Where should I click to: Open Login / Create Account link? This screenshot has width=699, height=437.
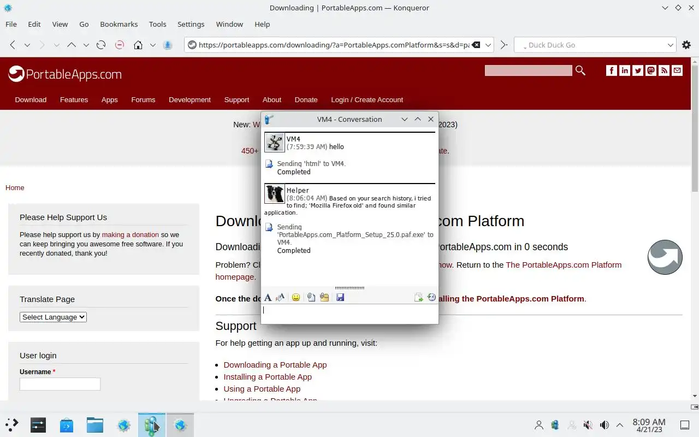coord(367,100)
